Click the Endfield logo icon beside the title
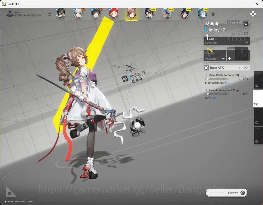The width and height of the screenshot is (263, 205). [x=10, y=14]
